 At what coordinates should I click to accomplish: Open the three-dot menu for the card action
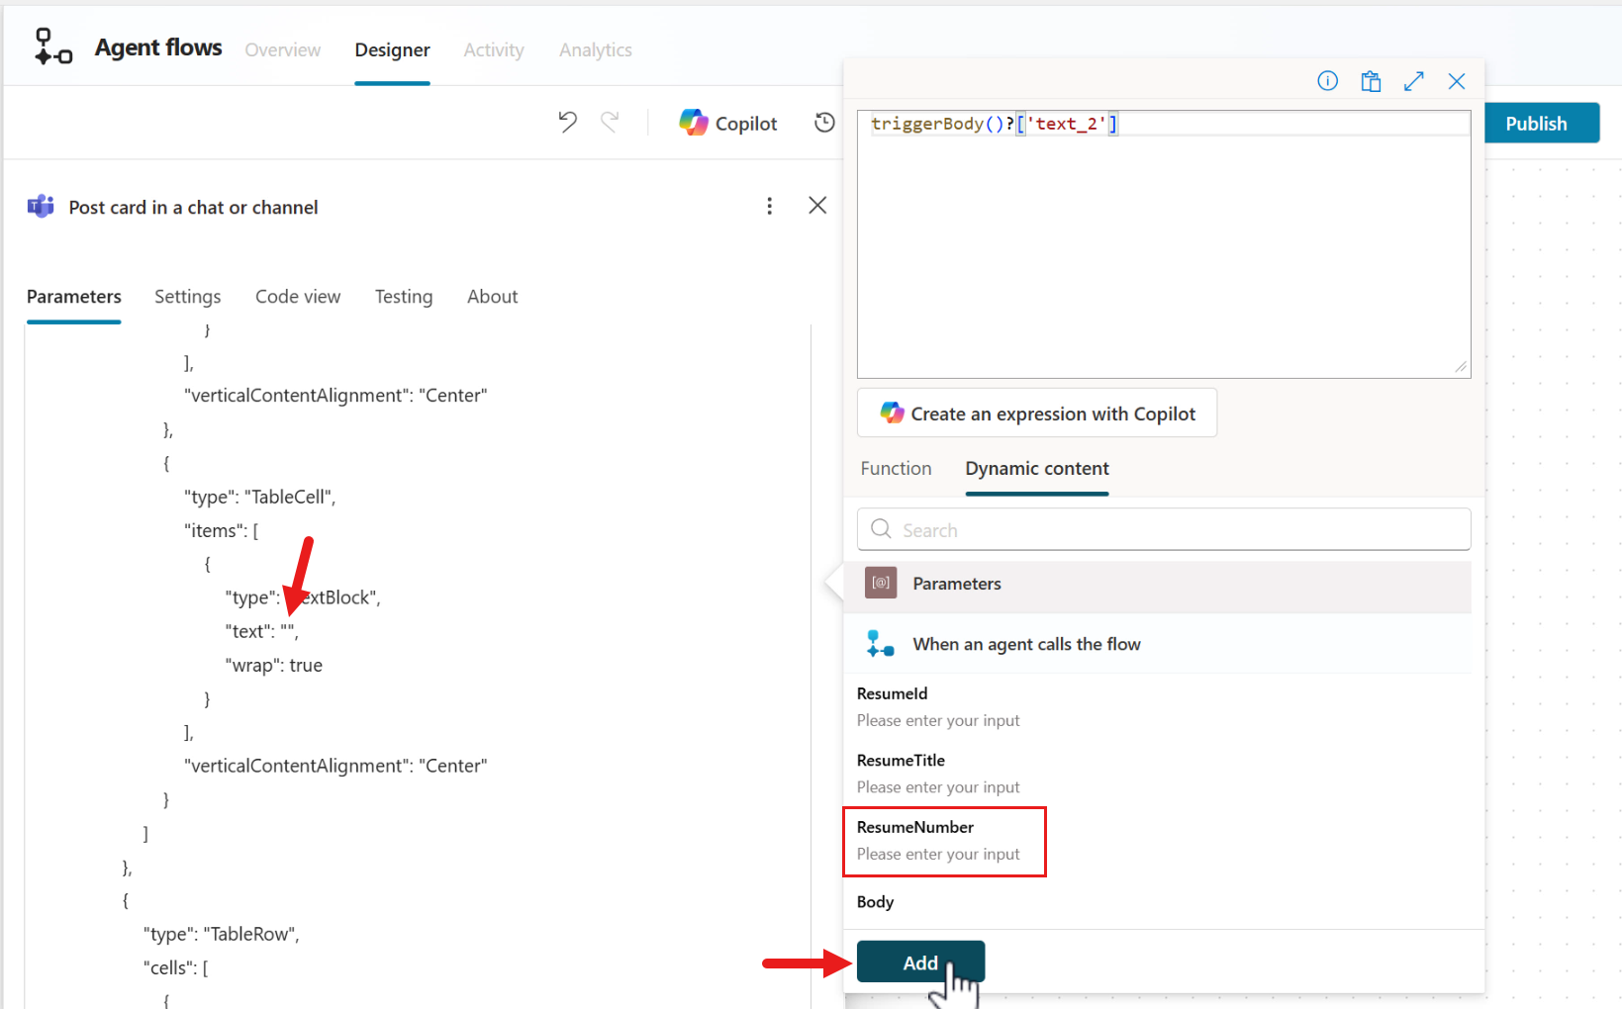[x=769, y=206]
